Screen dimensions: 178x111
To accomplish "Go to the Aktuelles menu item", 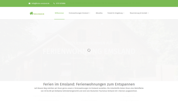I will (x=99, y=13).
